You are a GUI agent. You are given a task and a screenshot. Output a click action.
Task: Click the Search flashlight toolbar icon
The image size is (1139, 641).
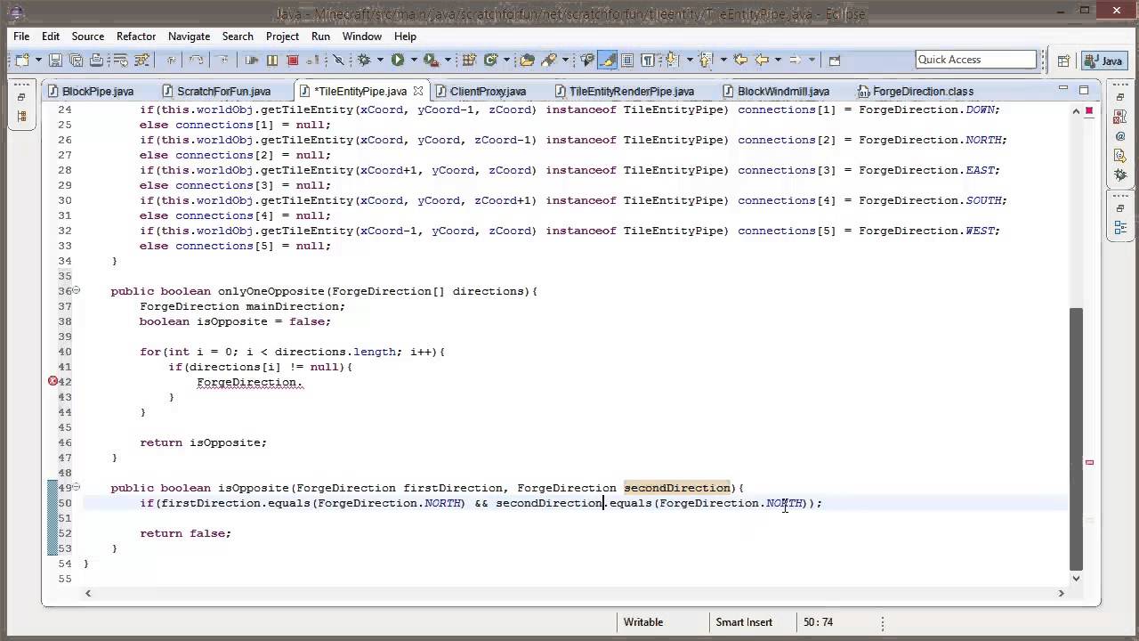tap(549, 60)
